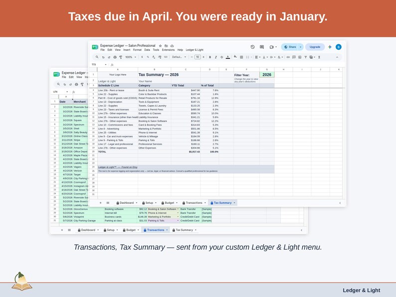Select Setup tab in back window
Viewport: 396px width, 297px height.
click(x=111, y=230)
